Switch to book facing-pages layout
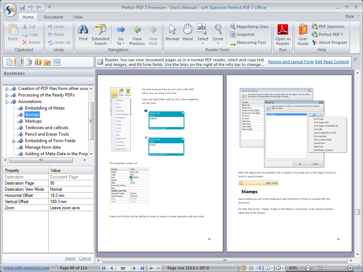363x272 pixels. [251, 268]
